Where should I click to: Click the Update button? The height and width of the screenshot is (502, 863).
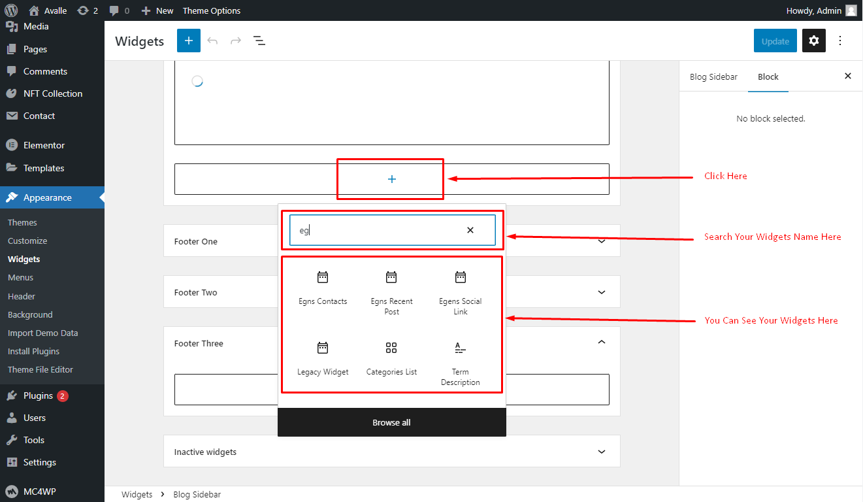[775, 41]
